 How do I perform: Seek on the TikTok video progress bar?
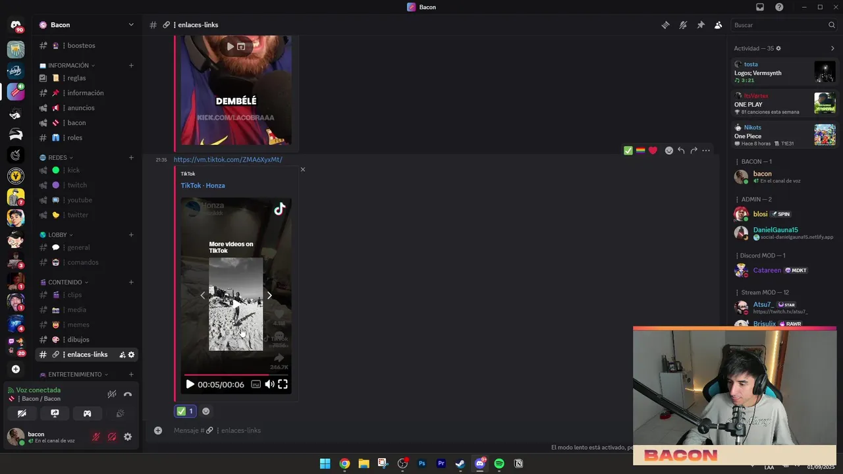click(x=236, y=375)
